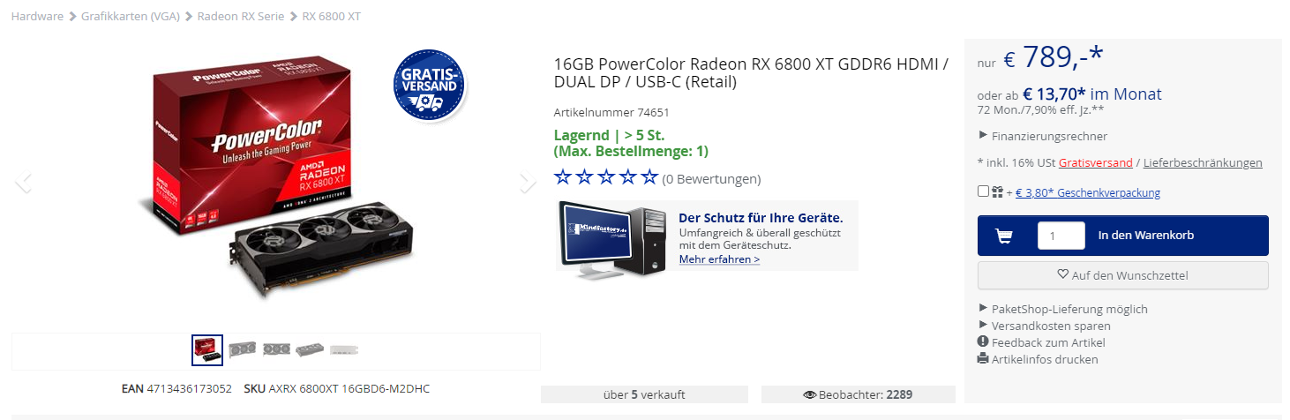
Task: Click the shopping cart icon
Action: tap(1003, 236)
